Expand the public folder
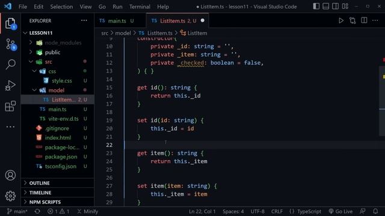Viewport: 385px width, 216px height. 58,52
